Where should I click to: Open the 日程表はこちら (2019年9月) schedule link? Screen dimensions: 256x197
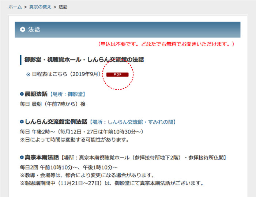point(66,74)
